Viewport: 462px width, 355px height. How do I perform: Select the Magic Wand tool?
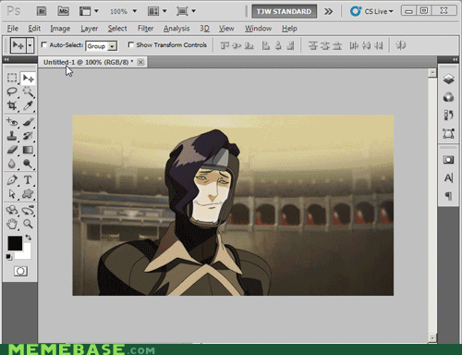tap(28, 92)
